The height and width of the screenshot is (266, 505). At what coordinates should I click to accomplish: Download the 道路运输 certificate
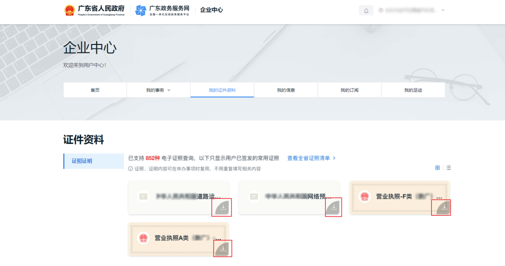[x=223, y=207]
